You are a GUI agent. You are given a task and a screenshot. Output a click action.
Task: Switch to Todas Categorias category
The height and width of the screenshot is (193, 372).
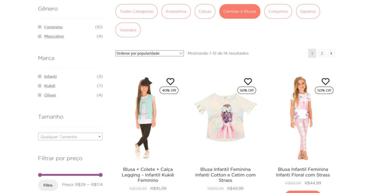click(x=137, y=12)
